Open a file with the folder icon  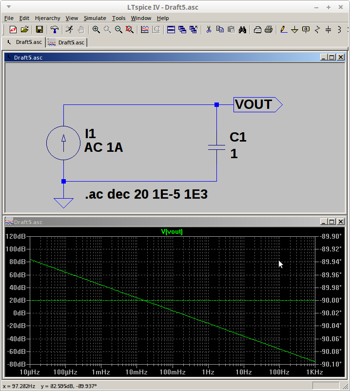tap(25, 29)
